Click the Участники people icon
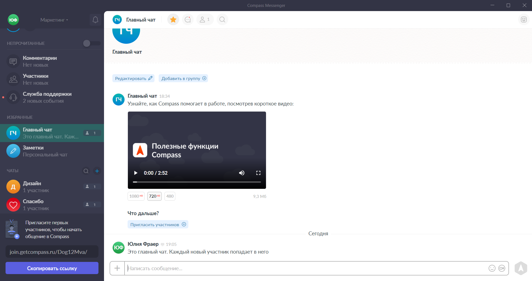The height and width of the screenshot is (281, 532). coord(13,79)
